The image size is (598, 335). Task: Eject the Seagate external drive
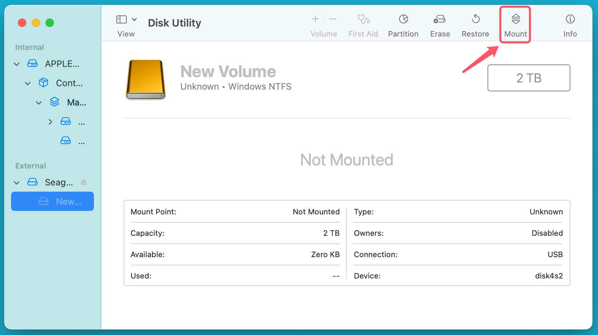click(x=84, y=182)
